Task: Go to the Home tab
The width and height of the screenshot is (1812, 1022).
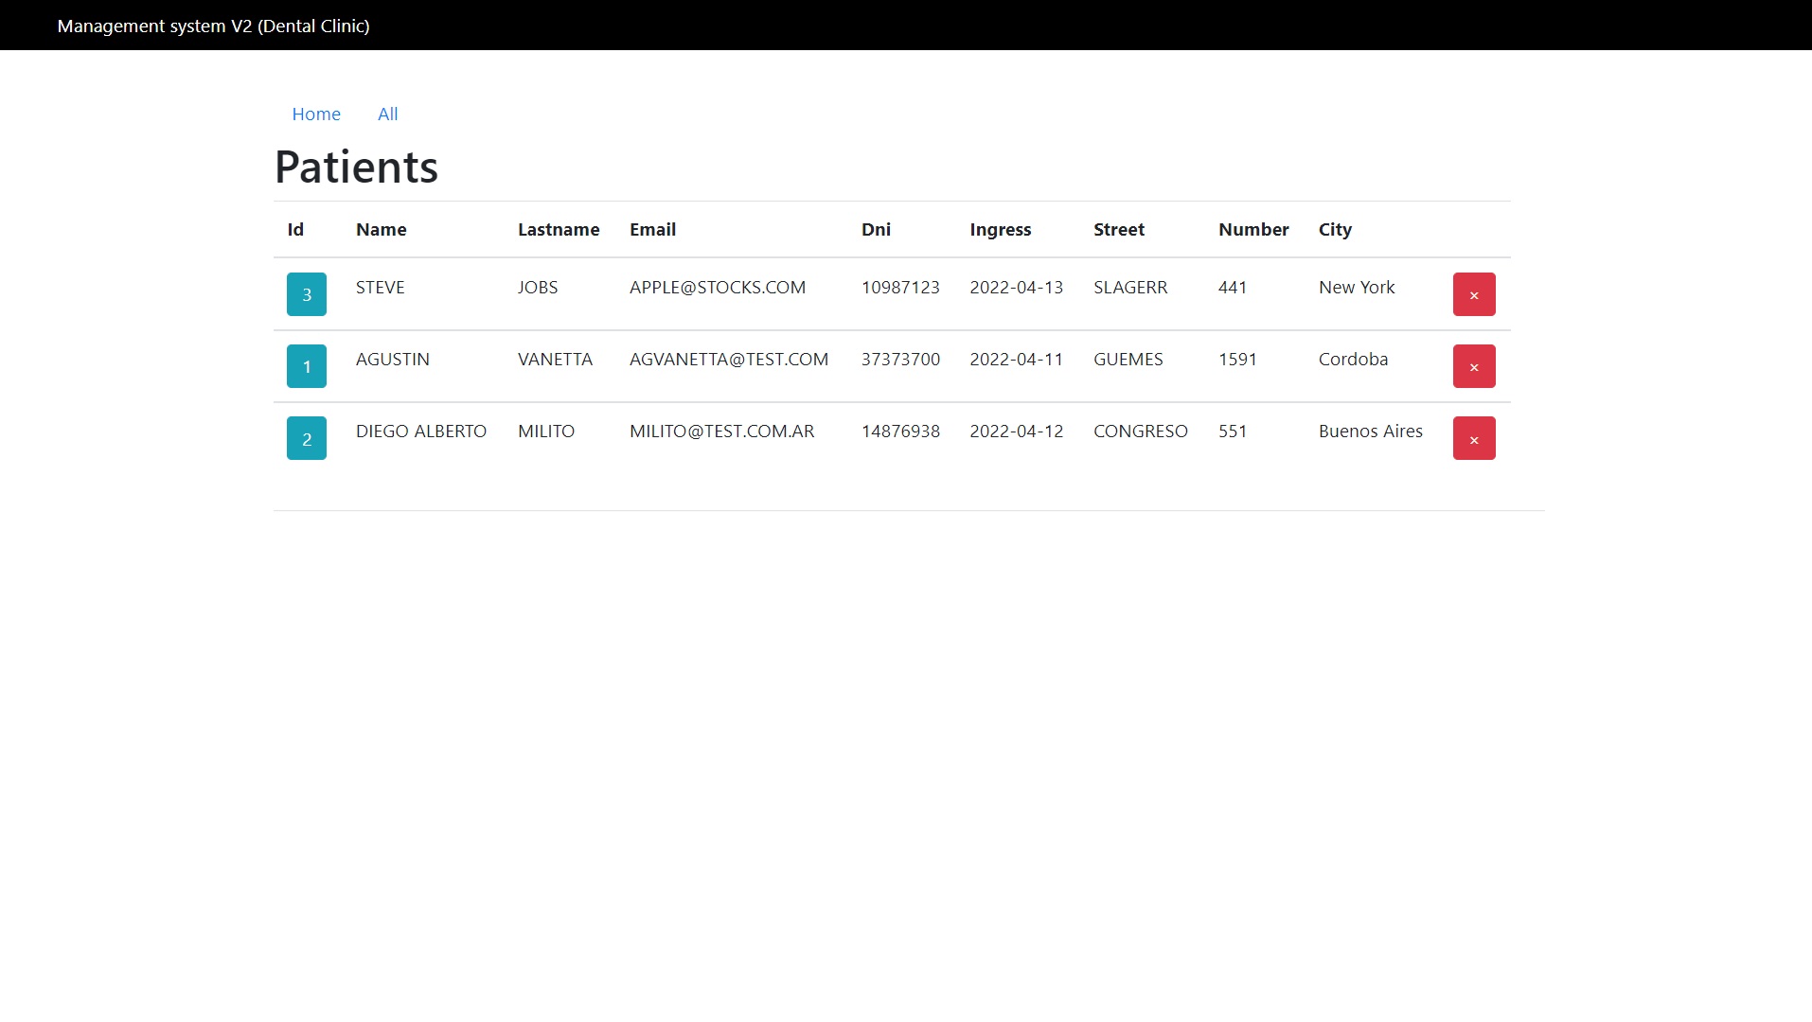Action: 316,114
